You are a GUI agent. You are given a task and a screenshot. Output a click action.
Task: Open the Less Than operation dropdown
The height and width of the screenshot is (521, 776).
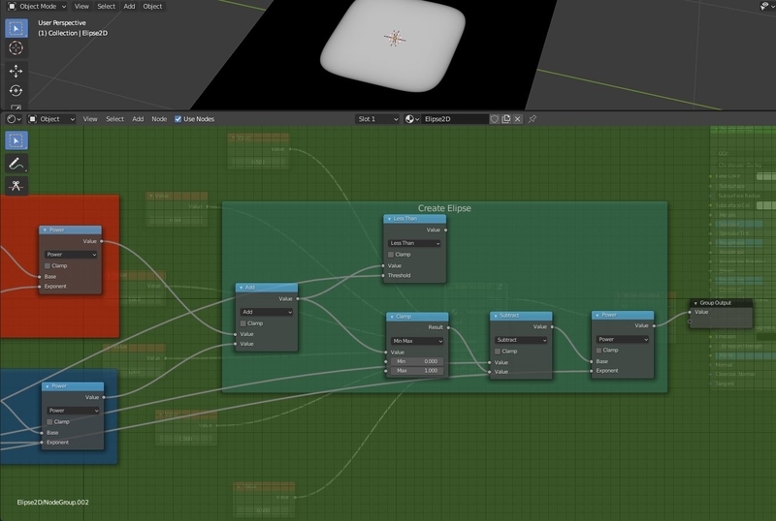click(414, 243)
